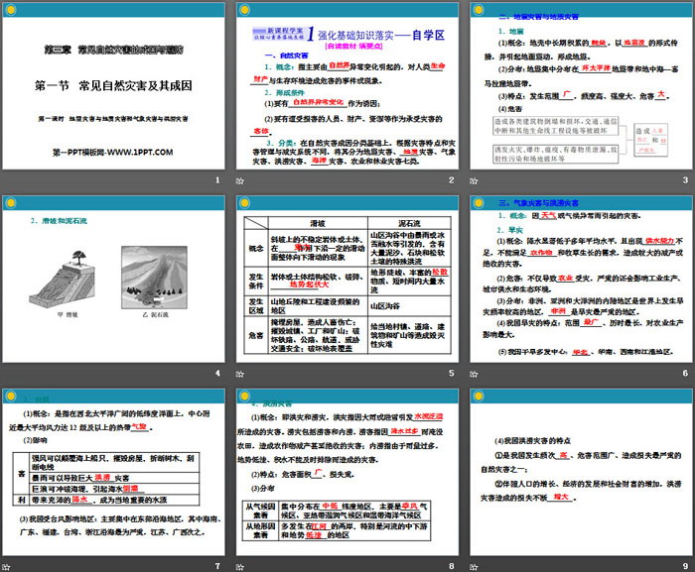Viewport: 695px width, 572px height.
Task: Click animation star icon under slide 3
Action: click(x=474, y=180)
